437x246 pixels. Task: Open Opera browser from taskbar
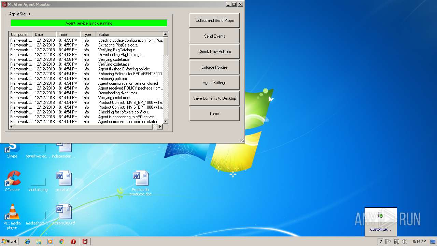pos(73,242)
